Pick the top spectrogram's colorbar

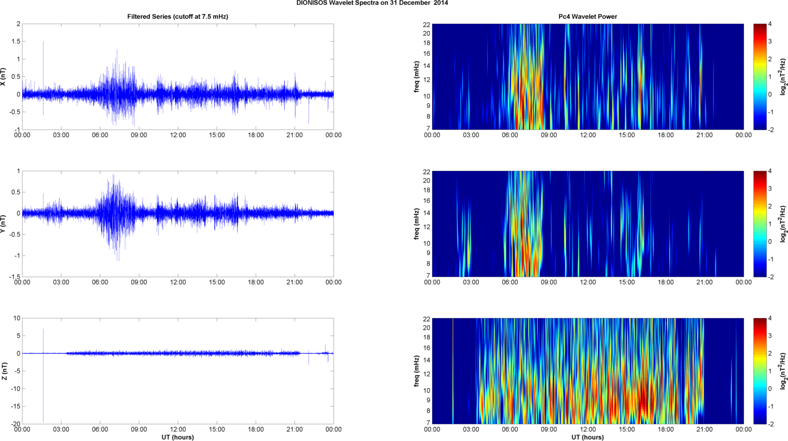point(760,77)
